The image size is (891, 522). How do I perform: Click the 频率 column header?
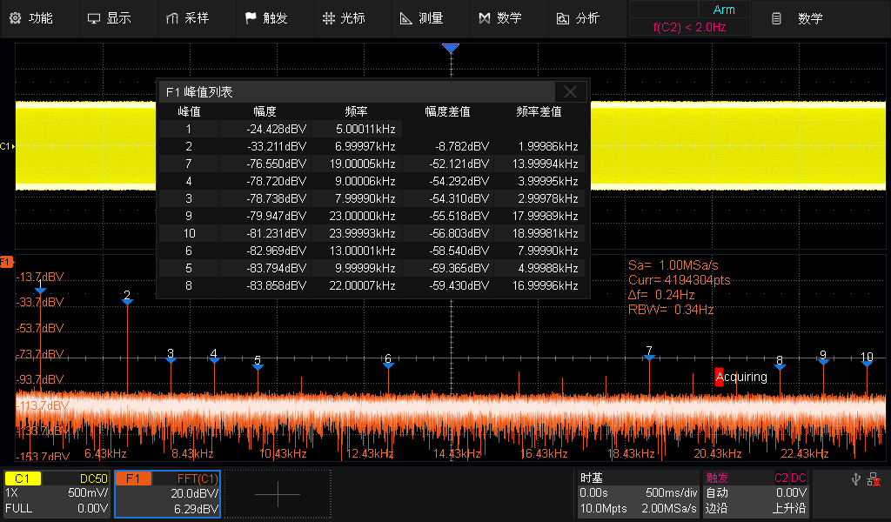(x=356, y=111)
